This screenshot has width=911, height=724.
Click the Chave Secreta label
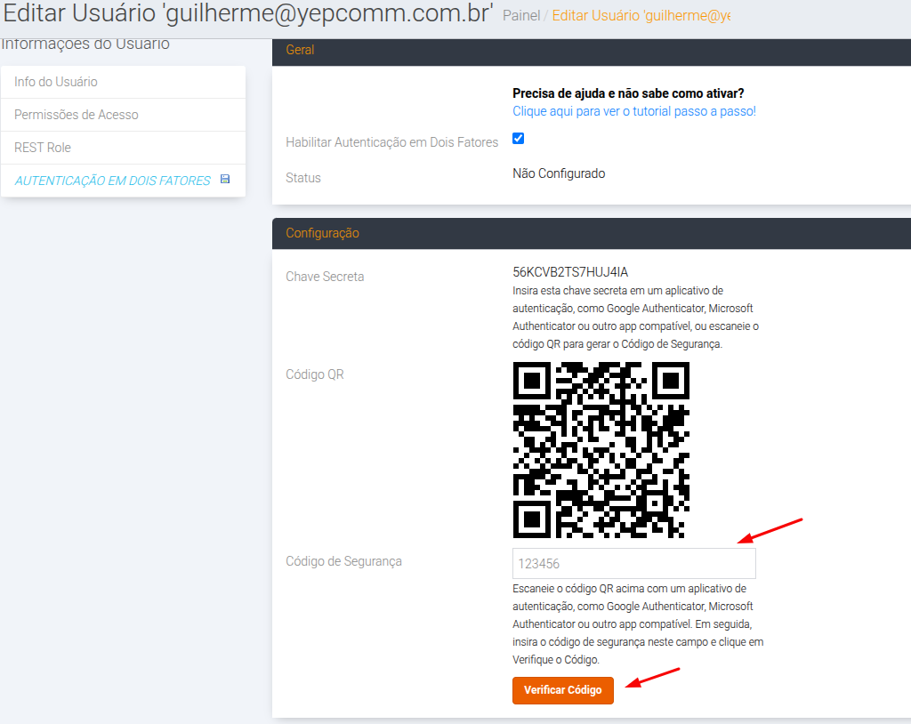tap(325, 277)
